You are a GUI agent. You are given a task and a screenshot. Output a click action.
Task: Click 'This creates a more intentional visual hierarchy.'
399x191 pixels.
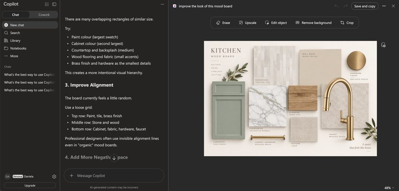104,73
